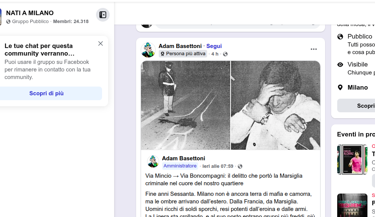
Task: Open the photo of man covering face
Action: pos(275,105)
